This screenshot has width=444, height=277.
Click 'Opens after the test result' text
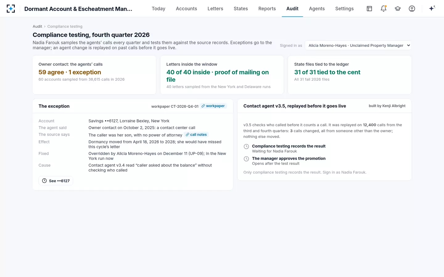click(x=276, y=163)
